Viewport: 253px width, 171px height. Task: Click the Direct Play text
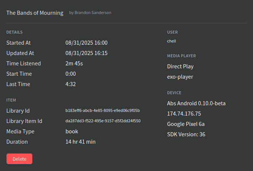[x=181, y=66]
